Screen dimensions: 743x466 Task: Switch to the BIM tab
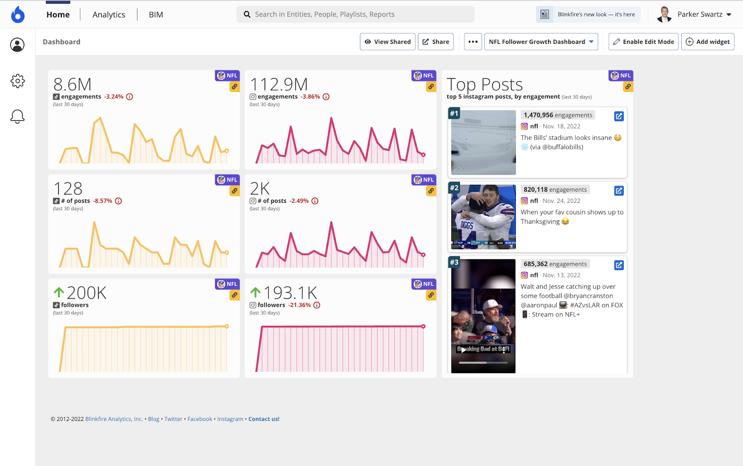(x=156, y=14)
